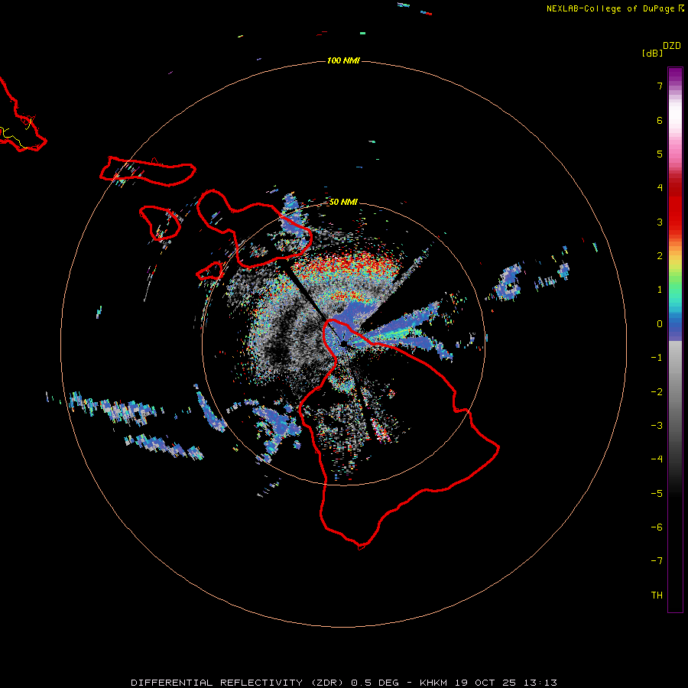Click the 3 value on the color scale
The image size is (688, 688).
[660, 222]
